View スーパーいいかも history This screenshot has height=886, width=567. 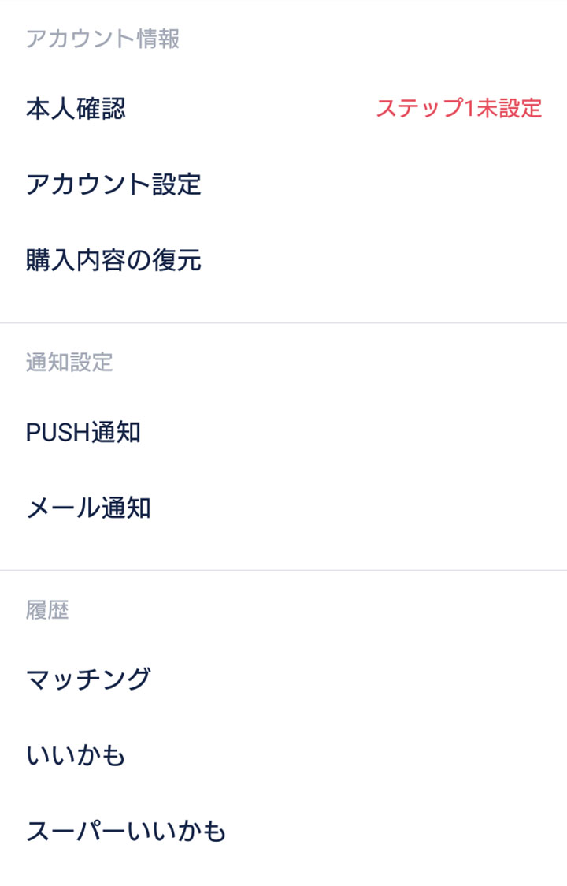click(x=283, y=831)
